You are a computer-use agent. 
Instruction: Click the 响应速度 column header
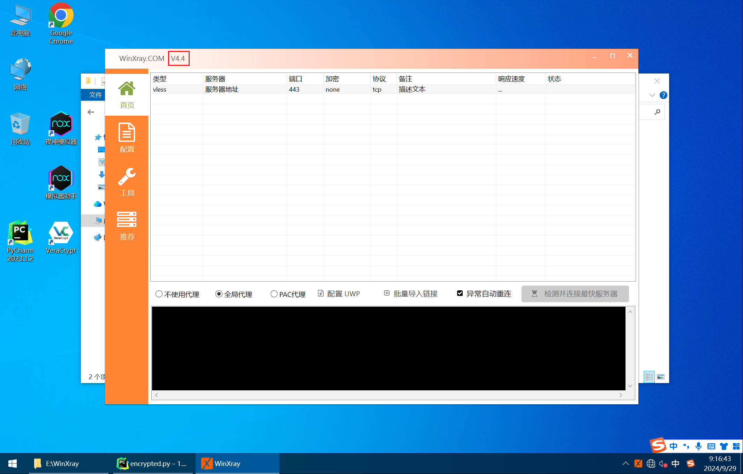[x=521, y=79]
